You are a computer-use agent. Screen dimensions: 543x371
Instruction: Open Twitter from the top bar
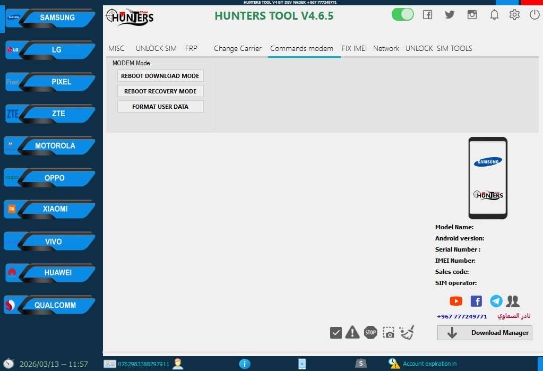coord(449,15)
